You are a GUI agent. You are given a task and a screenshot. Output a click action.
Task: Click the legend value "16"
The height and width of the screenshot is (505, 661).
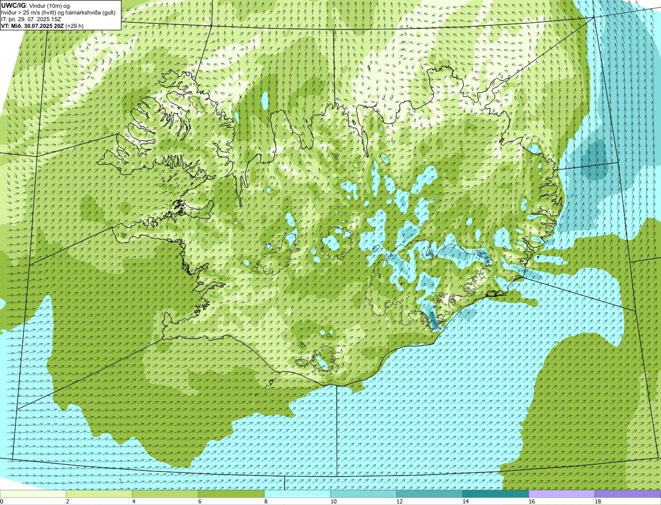point(531,501)
